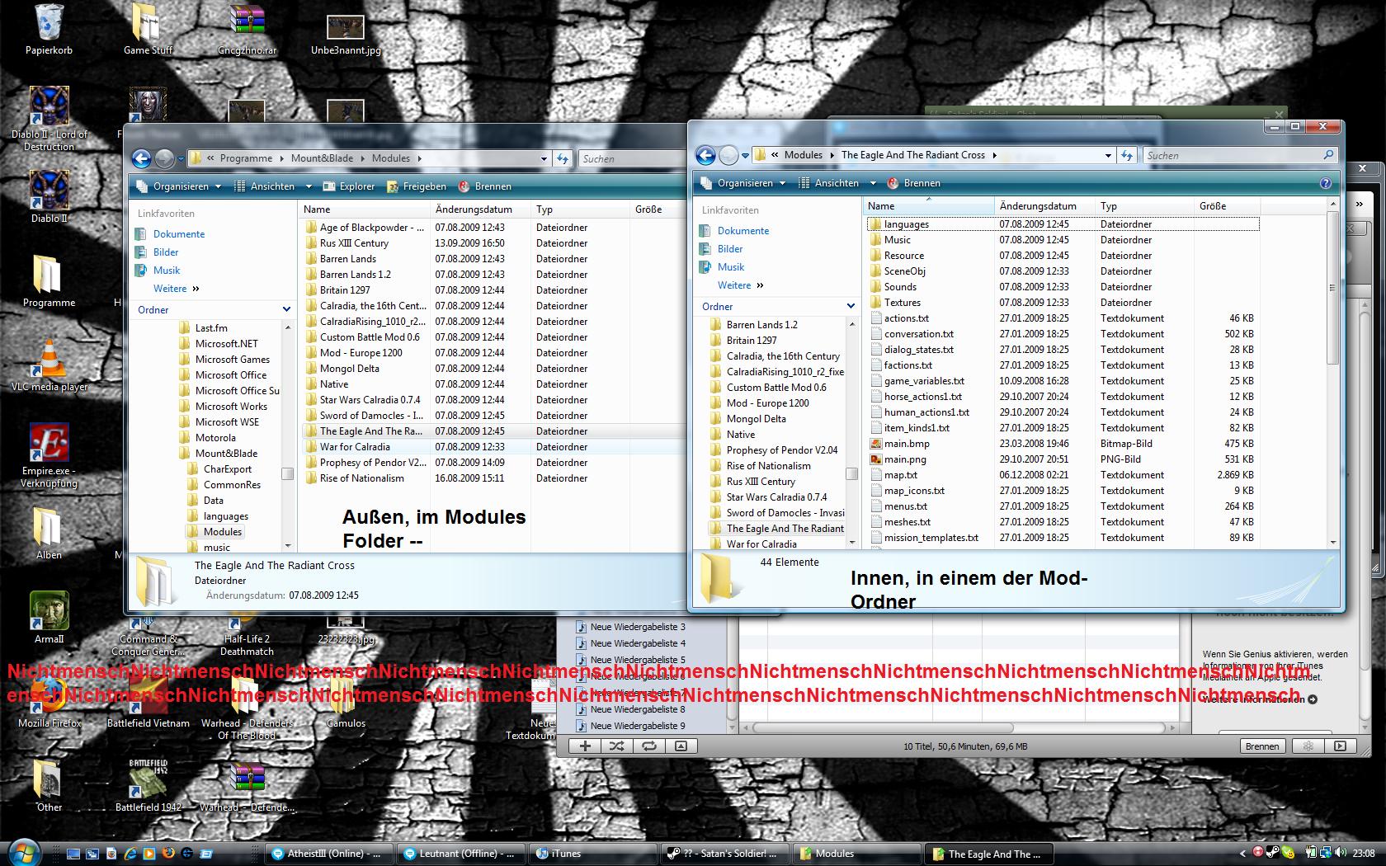
Task: Click Windows Start orb
Action: coord(22,852)
